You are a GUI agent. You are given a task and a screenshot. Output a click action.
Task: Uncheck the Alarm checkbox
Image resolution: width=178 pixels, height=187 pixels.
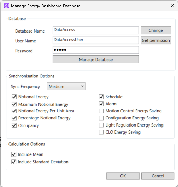click(x=101, y=104)
